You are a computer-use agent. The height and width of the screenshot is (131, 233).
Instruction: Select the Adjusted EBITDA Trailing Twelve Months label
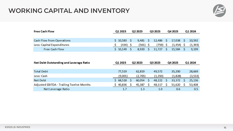[62, 84]
